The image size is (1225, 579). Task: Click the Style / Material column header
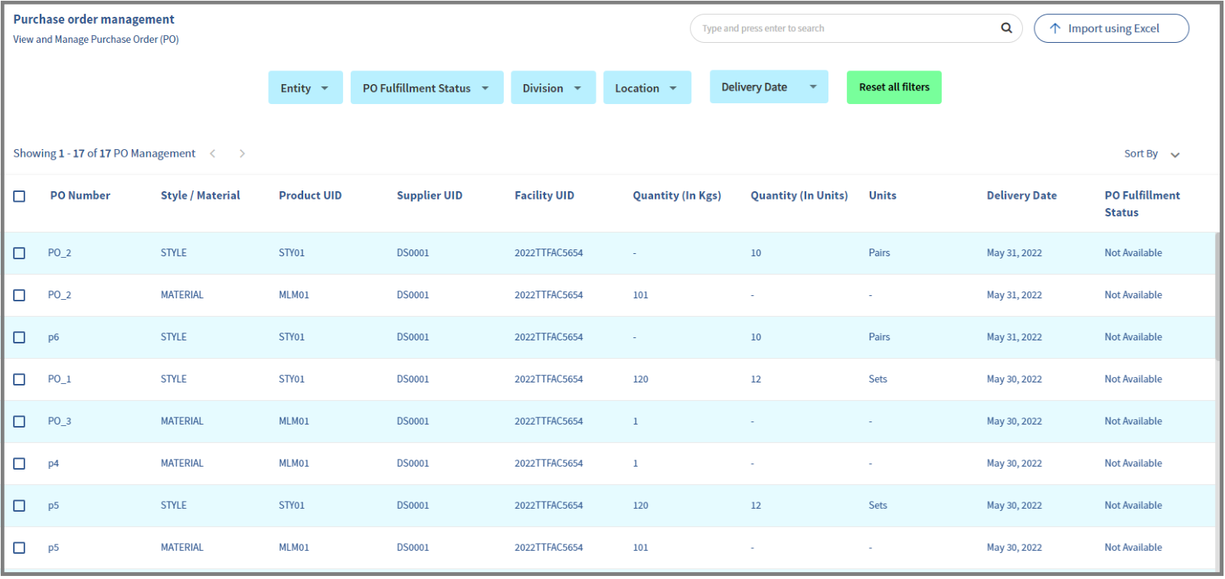[201, 196]
